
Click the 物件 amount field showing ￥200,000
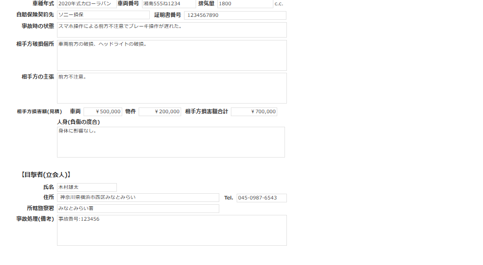[160, 112]
